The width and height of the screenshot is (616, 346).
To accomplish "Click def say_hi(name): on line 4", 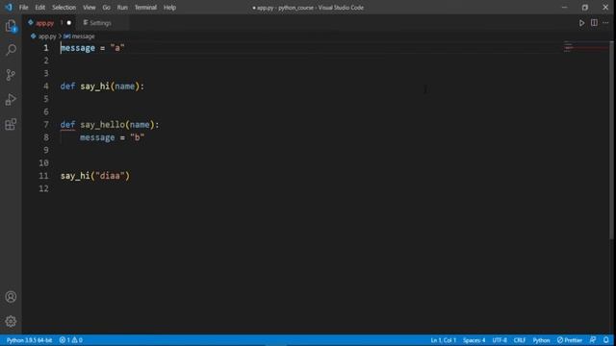I will (x=102, y=86).
